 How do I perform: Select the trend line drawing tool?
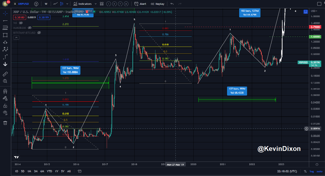point(5,20)
